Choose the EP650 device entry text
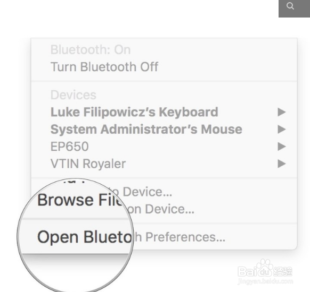Image resolution: width=310 pixels, height=292 pixels. click(70, 147)
